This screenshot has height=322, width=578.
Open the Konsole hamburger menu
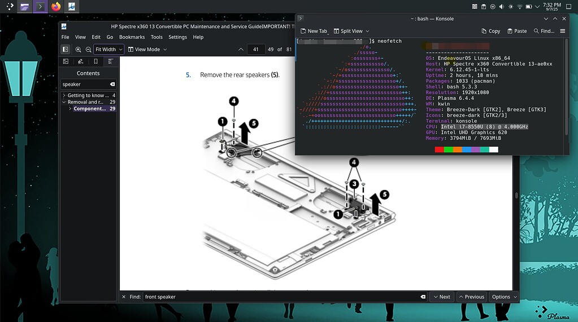[x=563, y=31]
